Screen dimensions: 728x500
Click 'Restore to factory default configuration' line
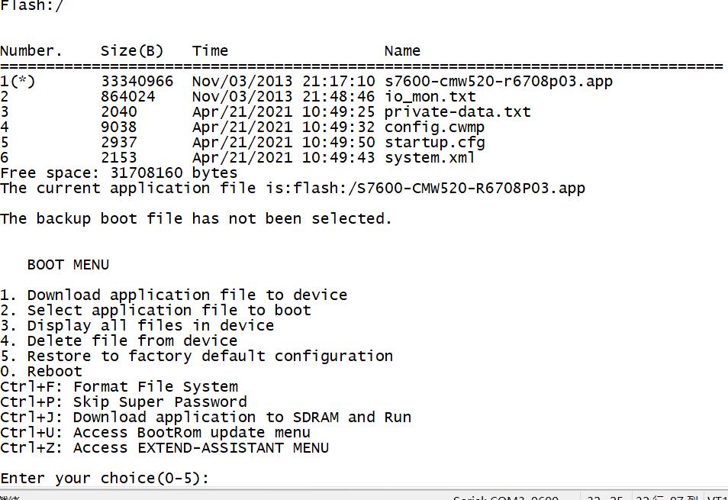coord(210,356)
